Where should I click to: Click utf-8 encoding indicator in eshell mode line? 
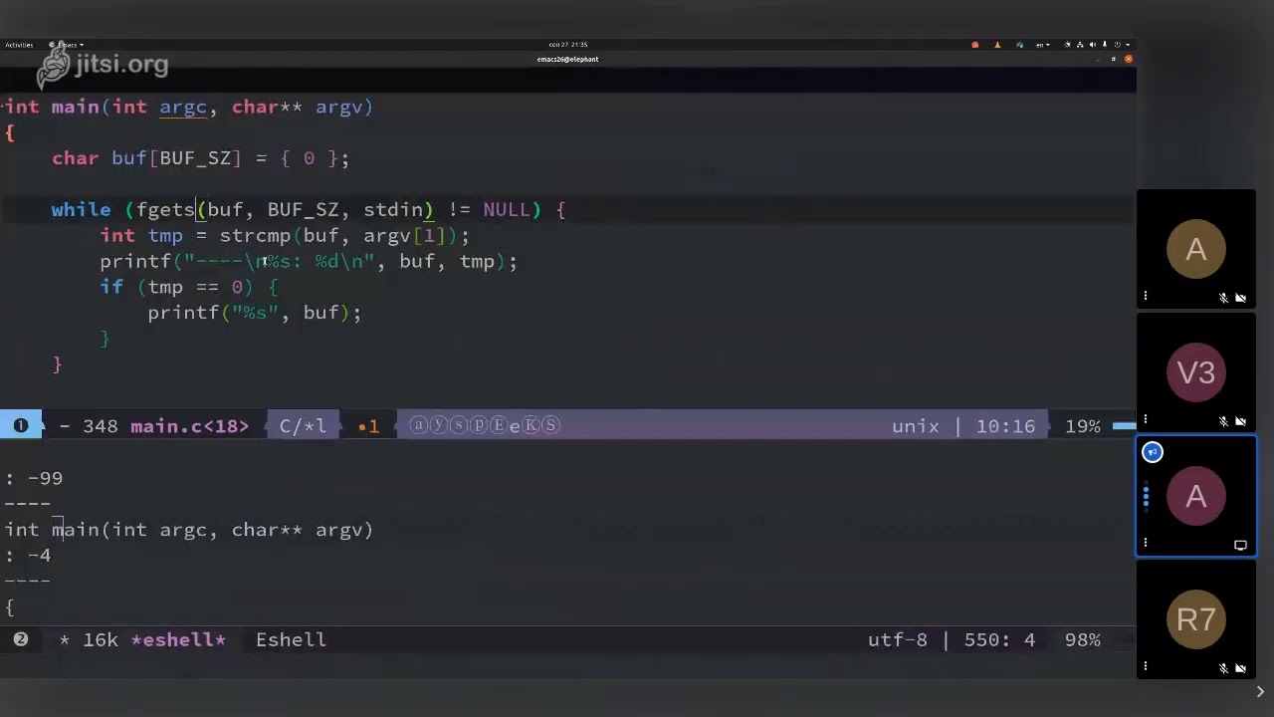897,640
